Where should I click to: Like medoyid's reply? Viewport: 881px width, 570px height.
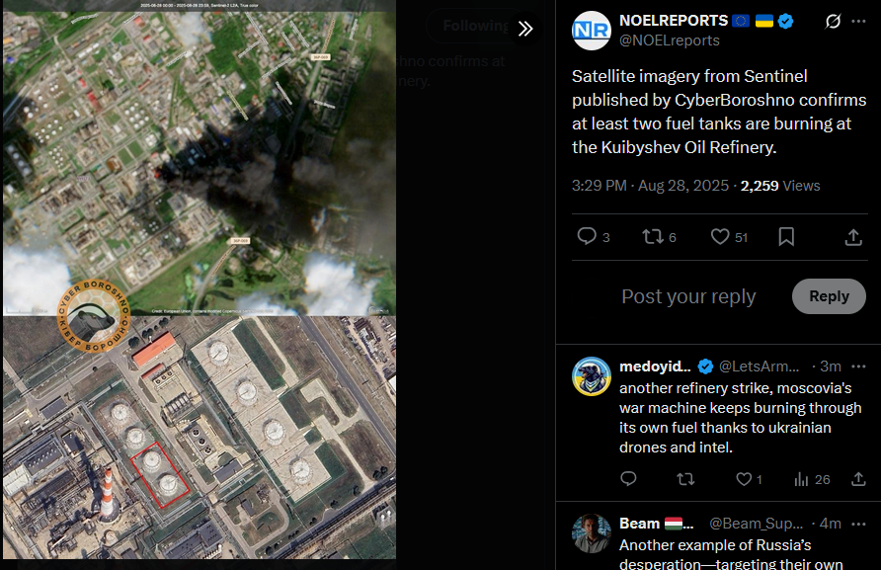[744, 479]
